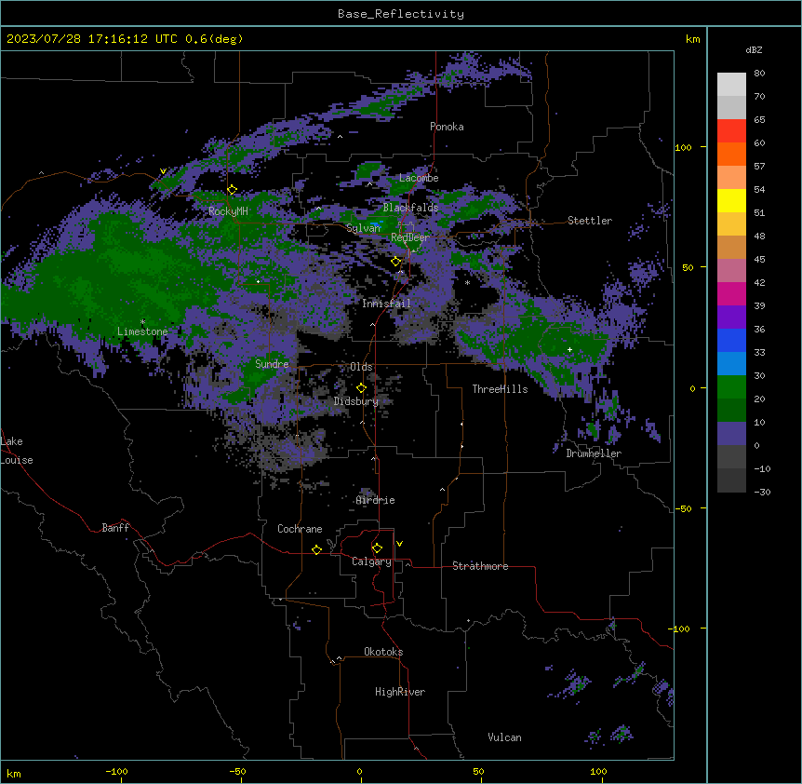
Task: Click the -50 tick on right axis
Action: [683, 508]
